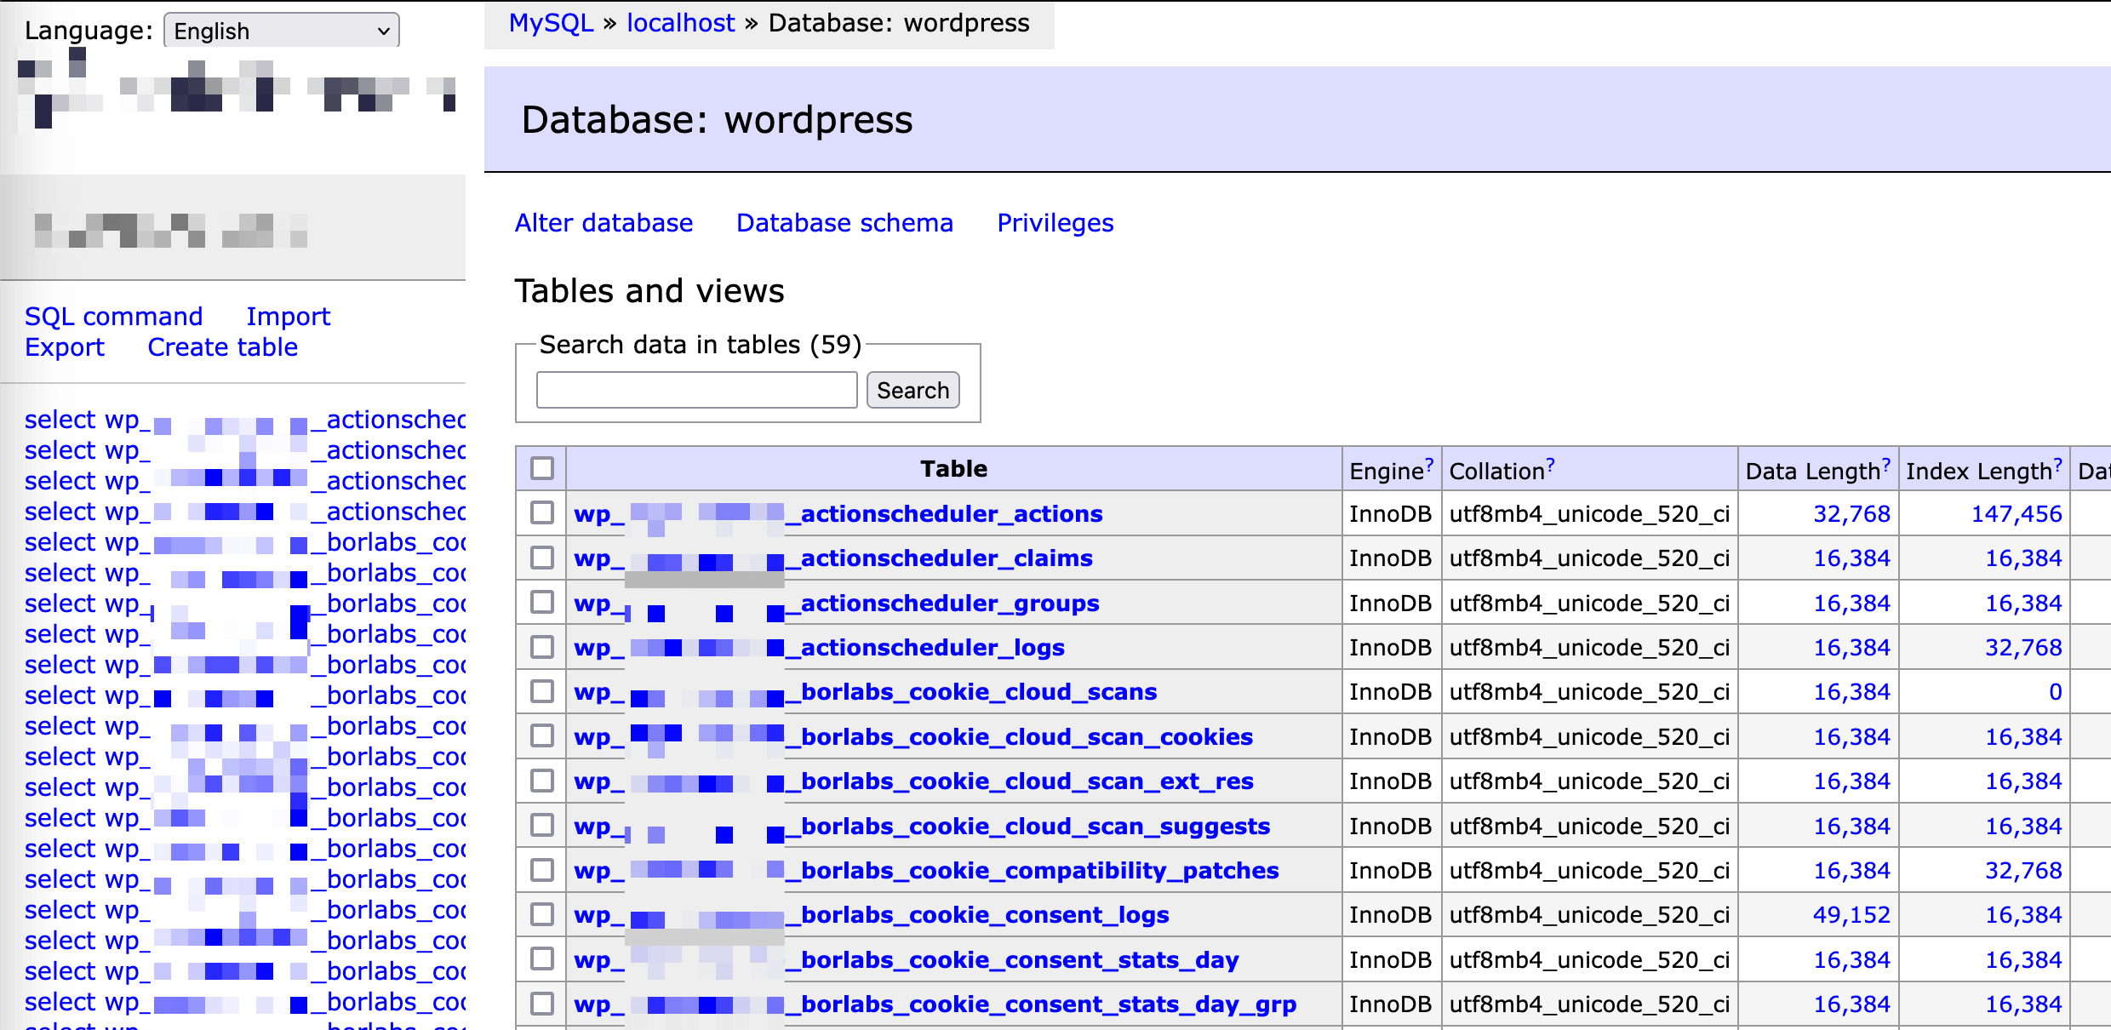
Task: Open the borlabs_cookie_consent_stats_day table link
Action: (906, 960)
